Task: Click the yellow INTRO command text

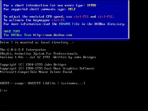Action: pos(92,5)
